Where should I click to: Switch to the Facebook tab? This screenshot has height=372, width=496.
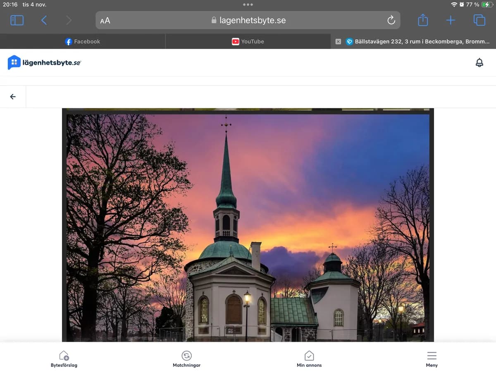click(x=83, y=41)
